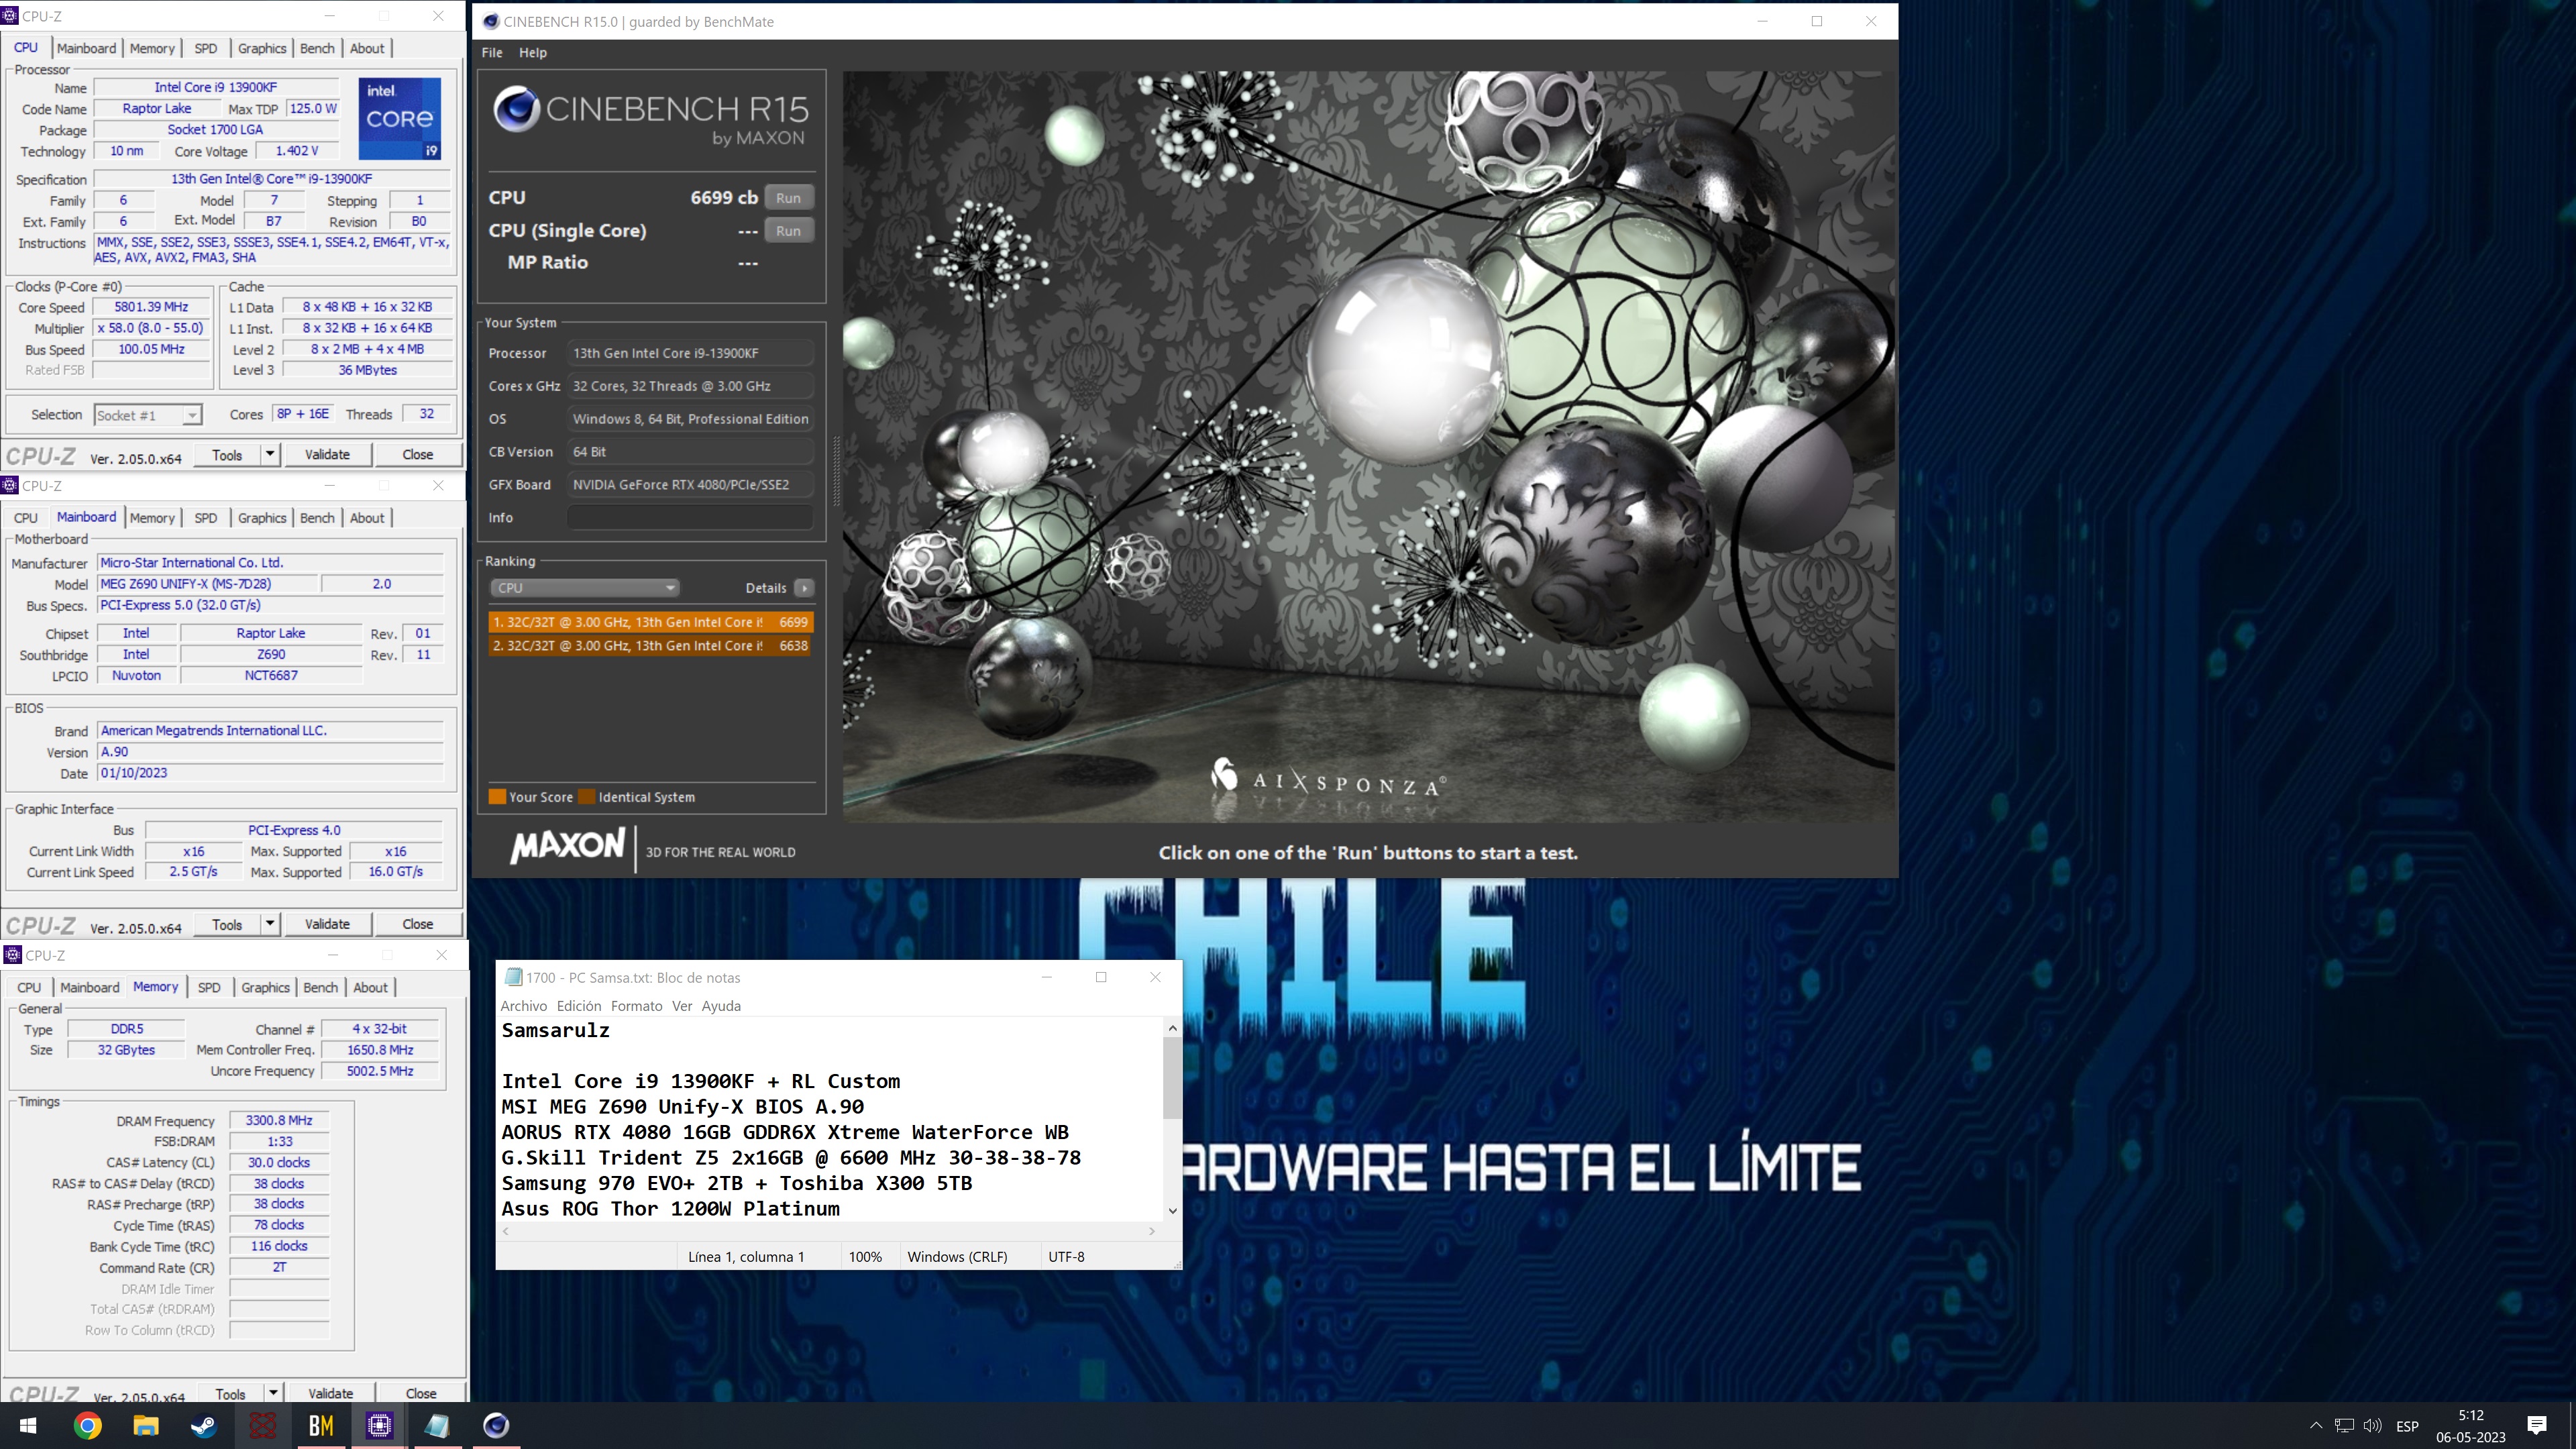Open the Memory tab in the Mainboard CPU-Z window
Viewport: 2576px width, 1449px height.
(152, 518)
